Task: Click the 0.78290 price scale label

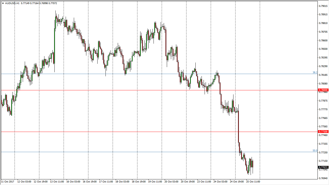Action: pyautogui.click(x=323, y=66)
